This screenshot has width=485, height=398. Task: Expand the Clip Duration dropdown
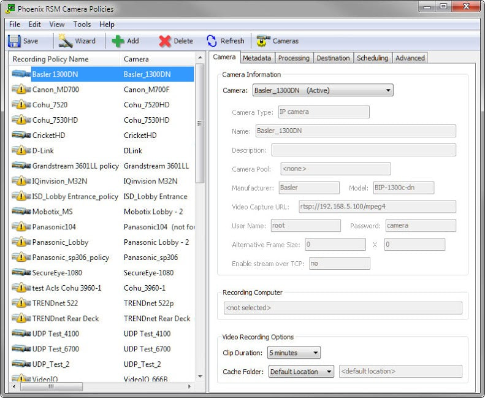[294, 353]
